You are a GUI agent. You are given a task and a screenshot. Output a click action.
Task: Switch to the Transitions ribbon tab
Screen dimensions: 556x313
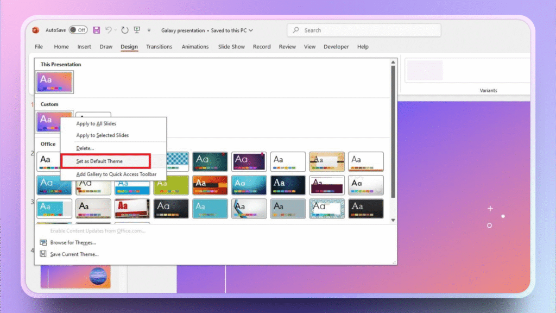click(x=159, y=47)
